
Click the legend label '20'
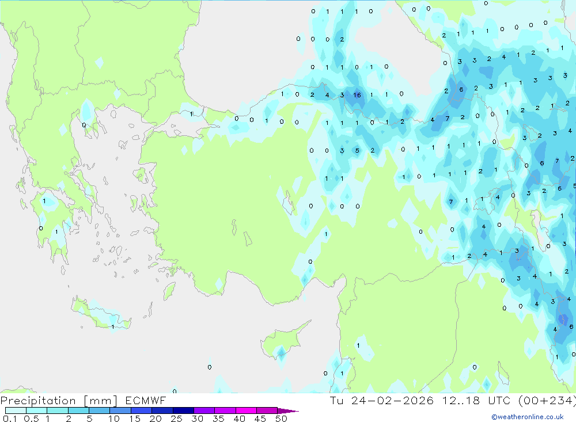click(156, 419)
